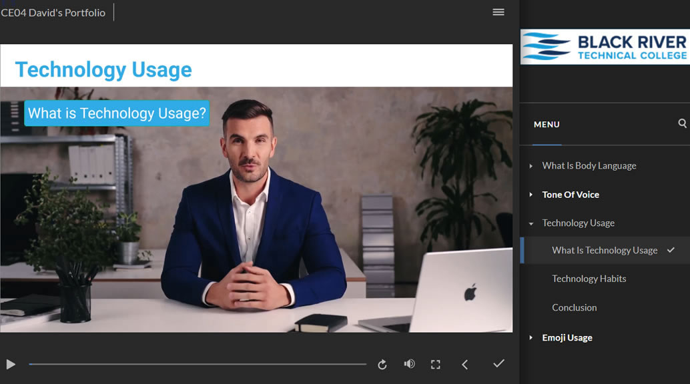Viewport: 690px width, 384px height.
Task: Mute the audio with the speaker icon
Action: click(409, 364)
